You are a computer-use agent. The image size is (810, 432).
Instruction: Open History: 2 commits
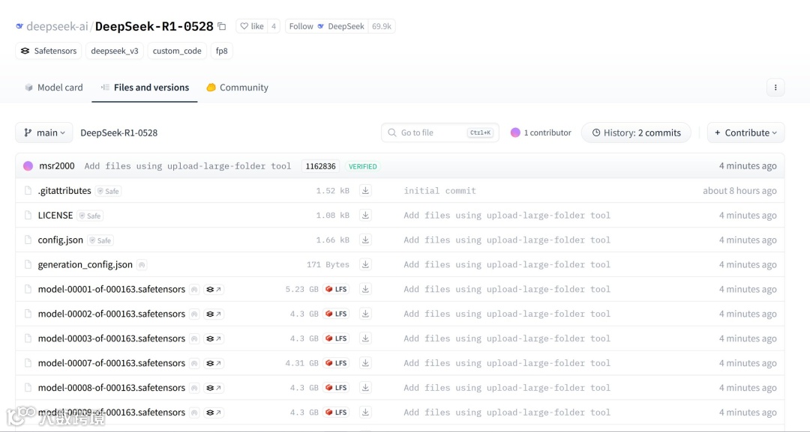pos(637,133)
